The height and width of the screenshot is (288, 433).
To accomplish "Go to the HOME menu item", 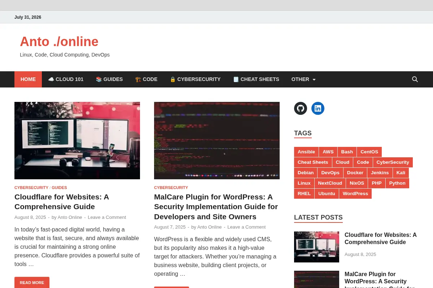I will [x=28, y=79].
